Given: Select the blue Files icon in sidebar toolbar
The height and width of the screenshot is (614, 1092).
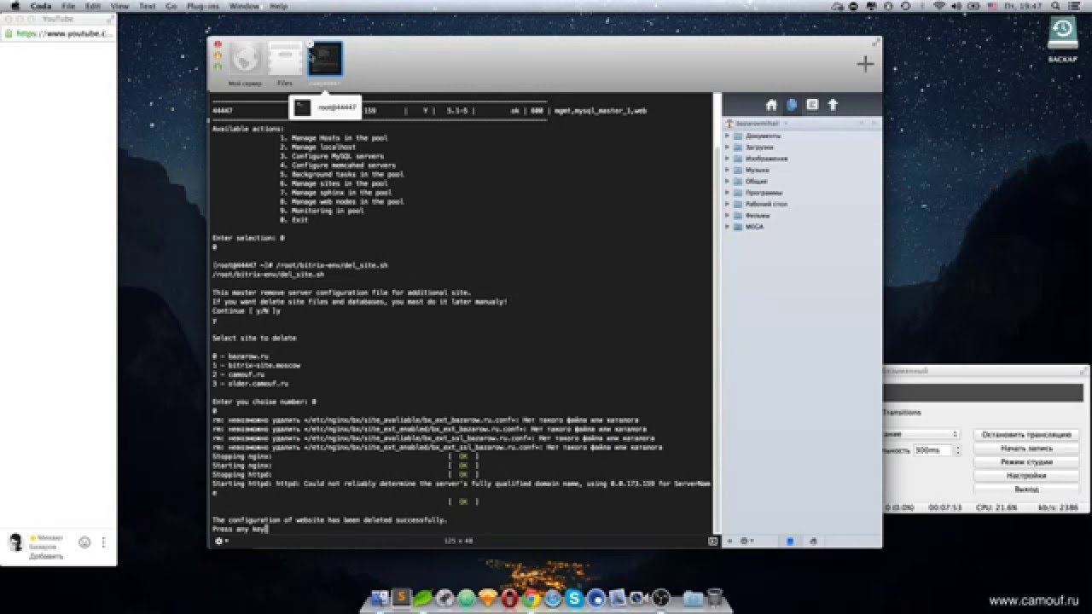Looking at the screenshot, I should [792, 105].
